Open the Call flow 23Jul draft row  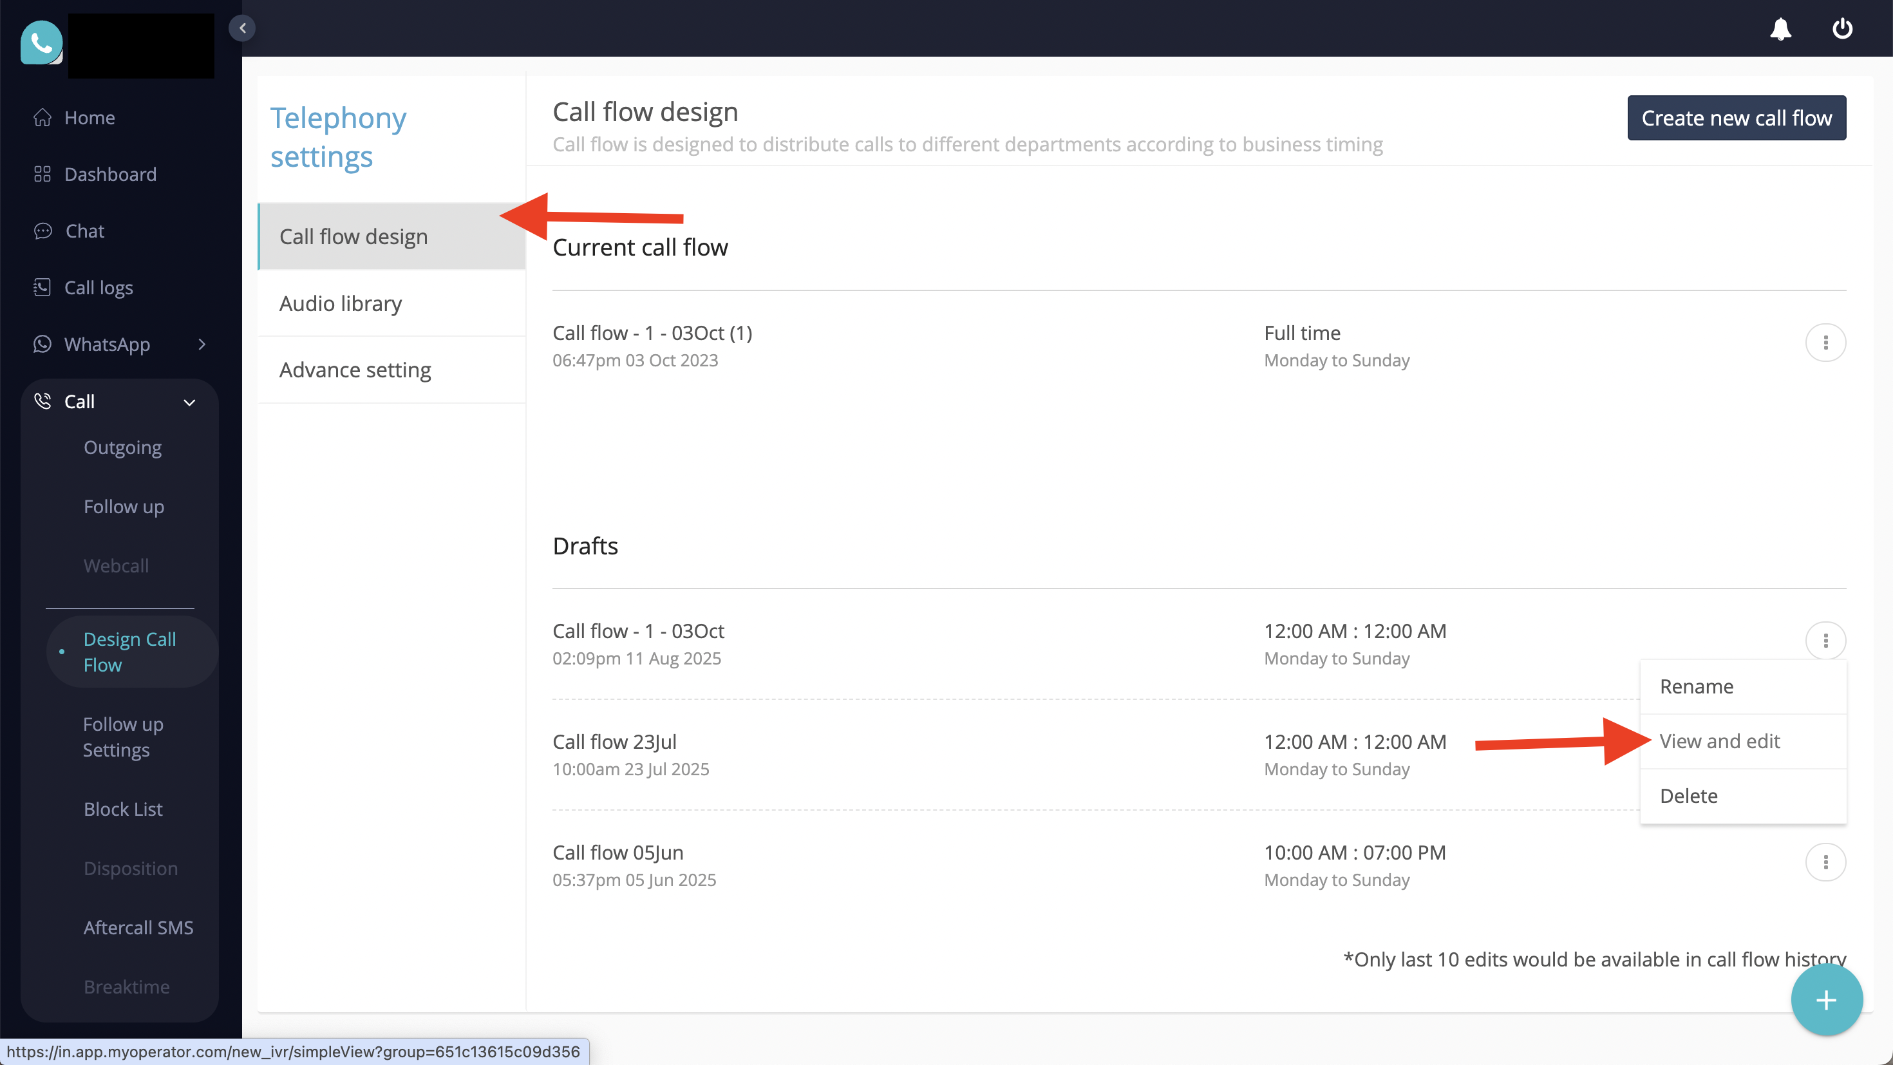coord(614,742)
